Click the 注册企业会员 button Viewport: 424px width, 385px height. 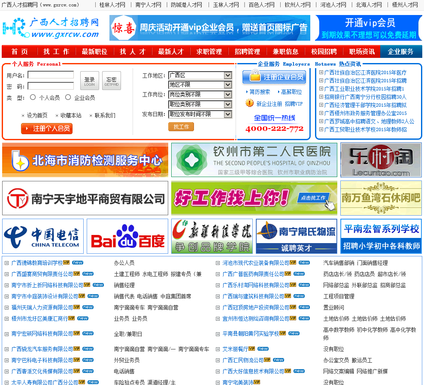[274, 77]
